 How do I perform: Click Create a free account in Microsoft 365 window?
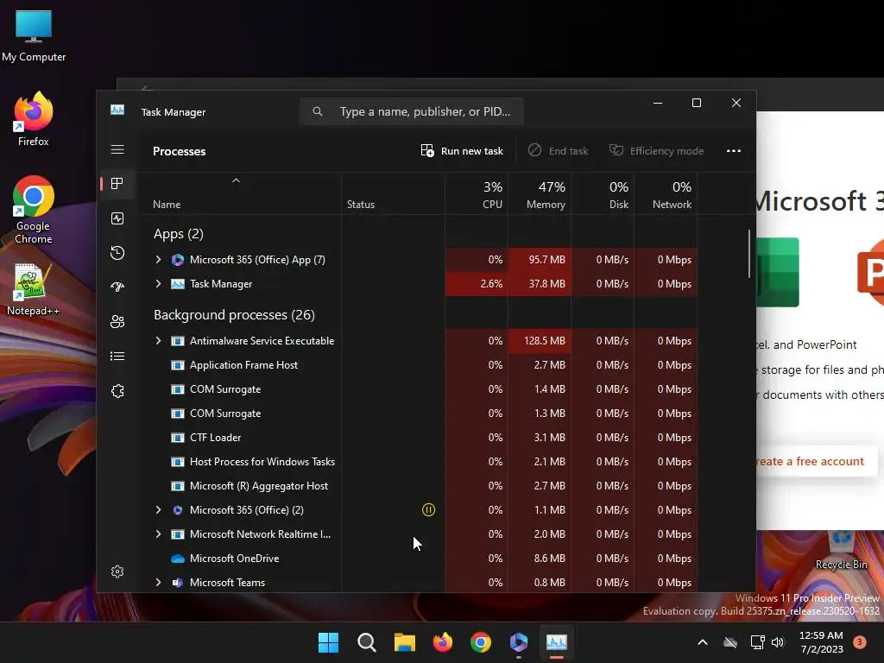click(x=817, y=461)
